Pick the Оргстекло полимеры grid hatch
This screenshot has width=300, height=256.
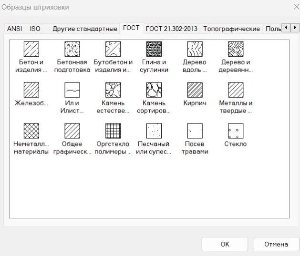113,131
